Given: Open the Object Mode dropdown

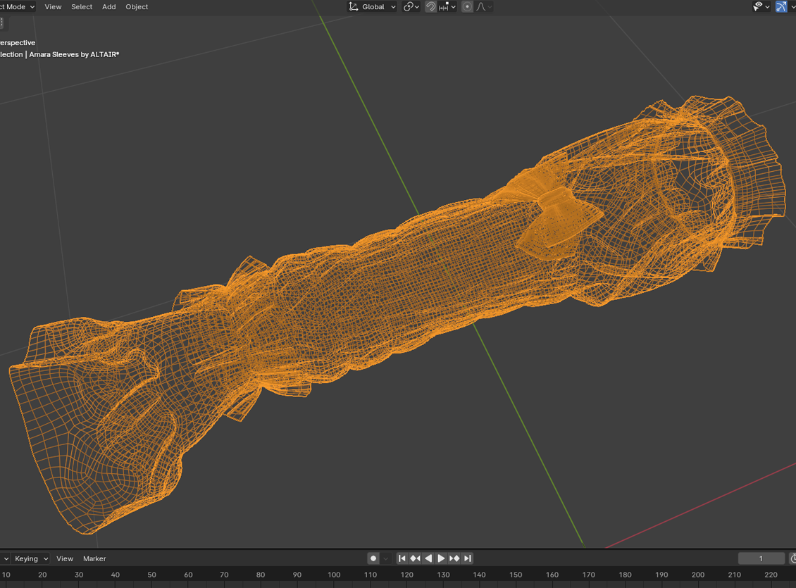Looking at the screenshot, I should 18,6.
